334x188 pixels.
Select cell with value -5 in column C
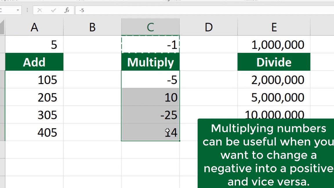tap(150, 79)
